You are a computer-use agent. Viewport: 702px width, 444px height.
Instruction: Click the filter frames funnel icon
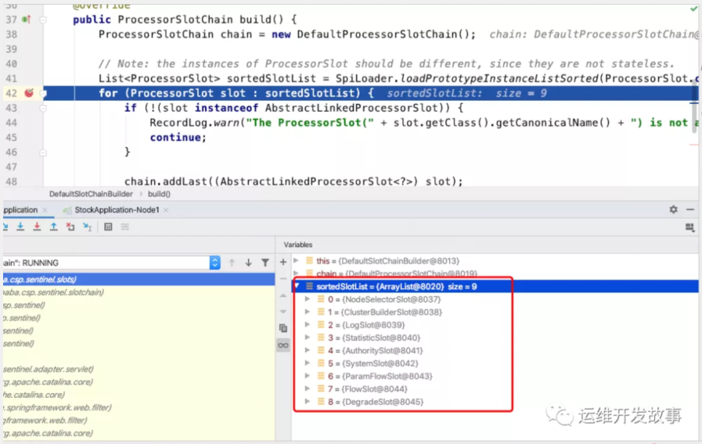coord(265,263)
